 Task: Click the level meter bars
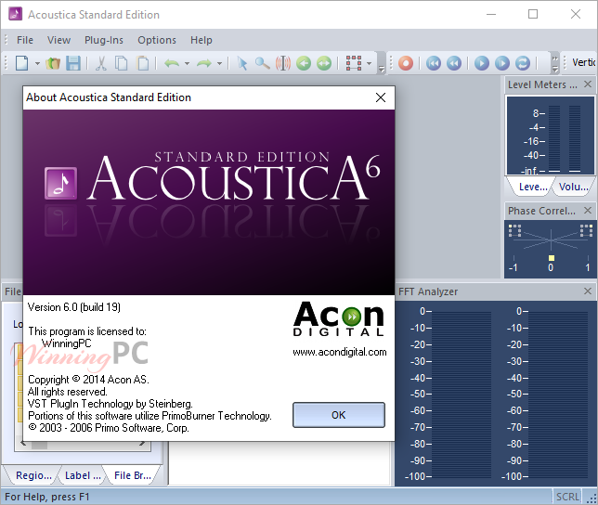tap(564, 139)
